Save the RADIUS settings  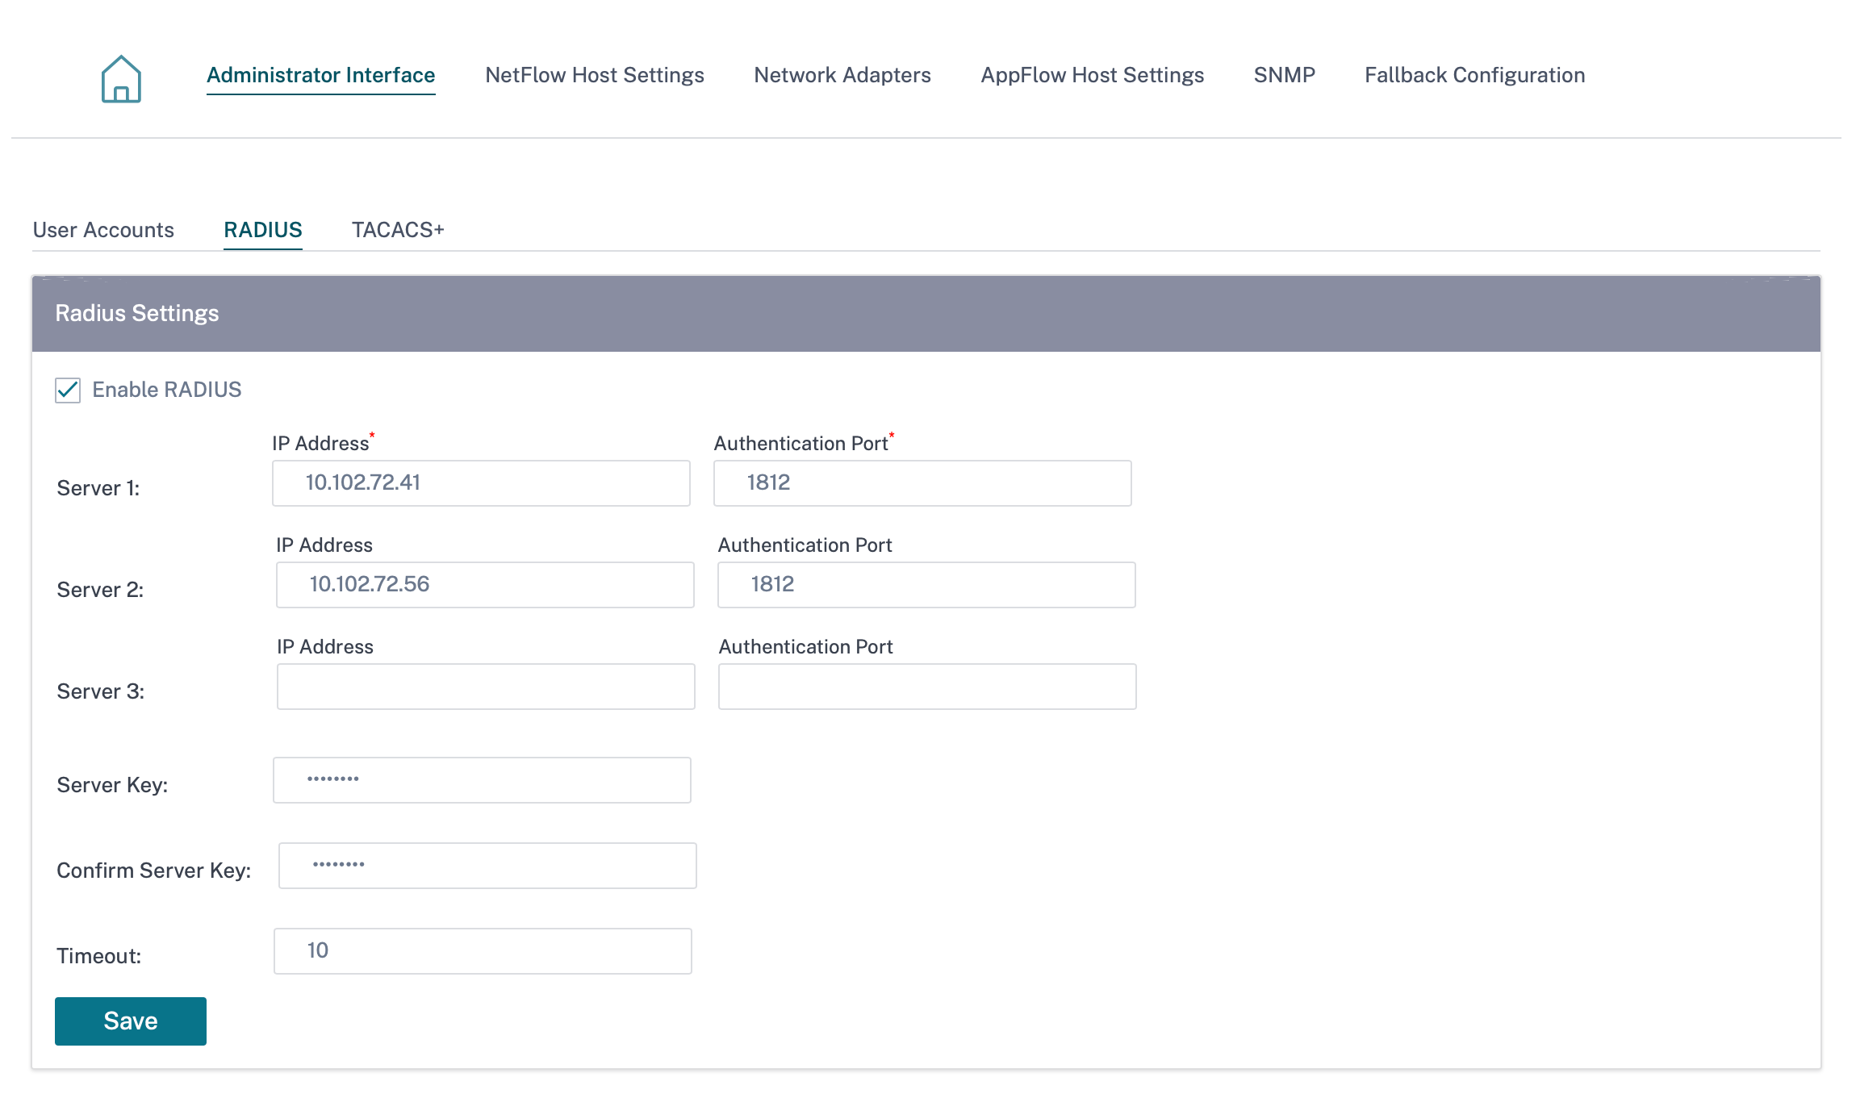(x=131, y=1021)
